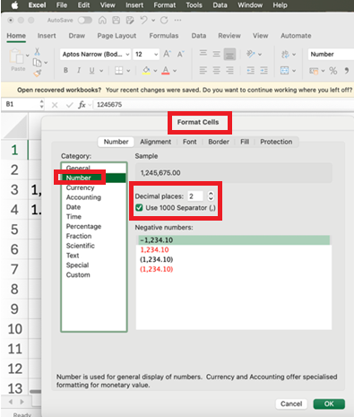The image size is (354, 417).
Task: Click the red font color A
Action: point(165,71)
